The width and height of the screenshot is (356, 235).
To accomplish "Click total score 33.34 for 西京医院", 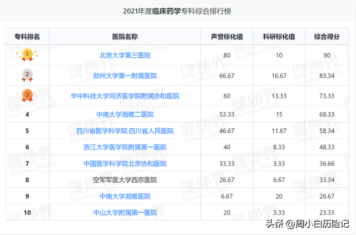I will pyautogui.click(x=327, y=180).
